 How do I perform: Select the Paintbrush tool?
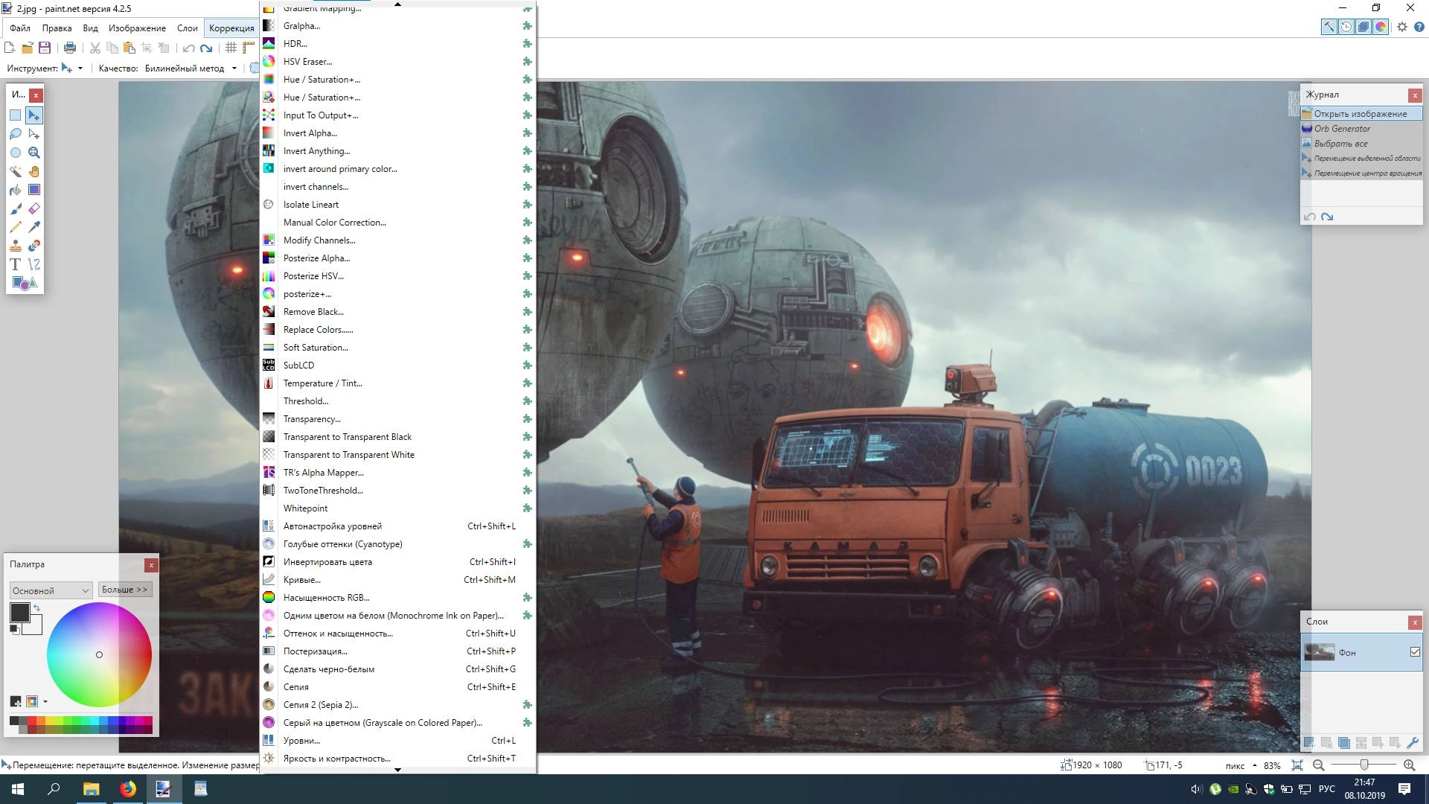click(x=16, y=208)
